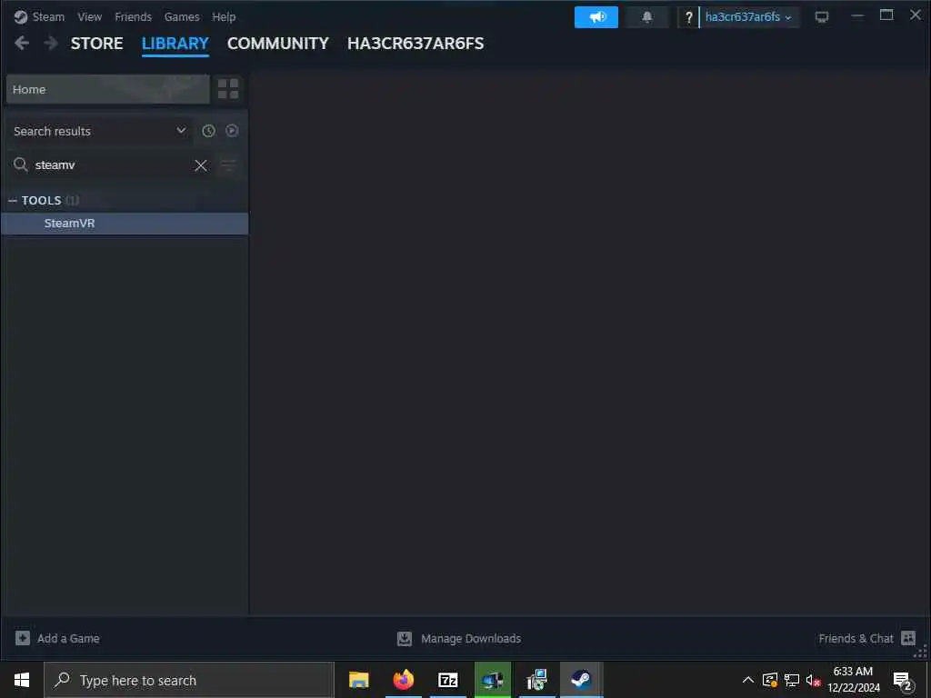Open 7-Zip from the taskbar
The height and width of the screenshot is (698, 931).
coord(448,680)
